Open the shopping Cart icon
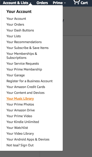Screen dimensions: 92x157 coord(76,2)
